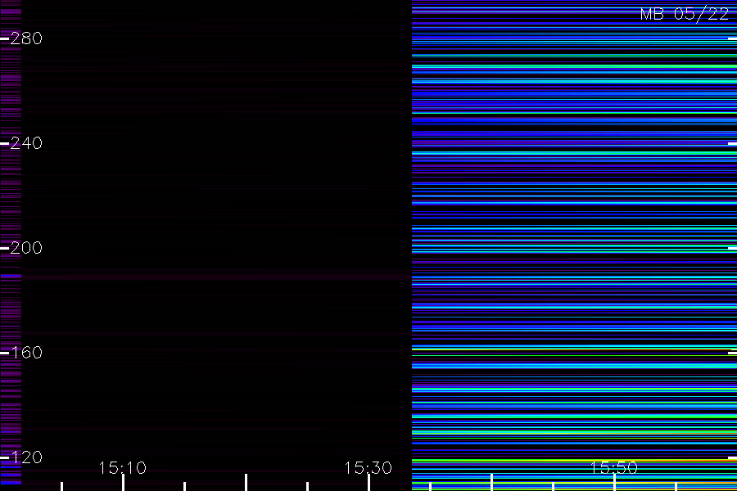Click the 120 label on the vertical axis

coord(26,457)
